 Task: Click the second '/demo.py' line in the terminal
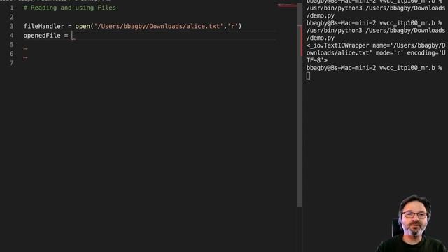(x=321, y=38)
